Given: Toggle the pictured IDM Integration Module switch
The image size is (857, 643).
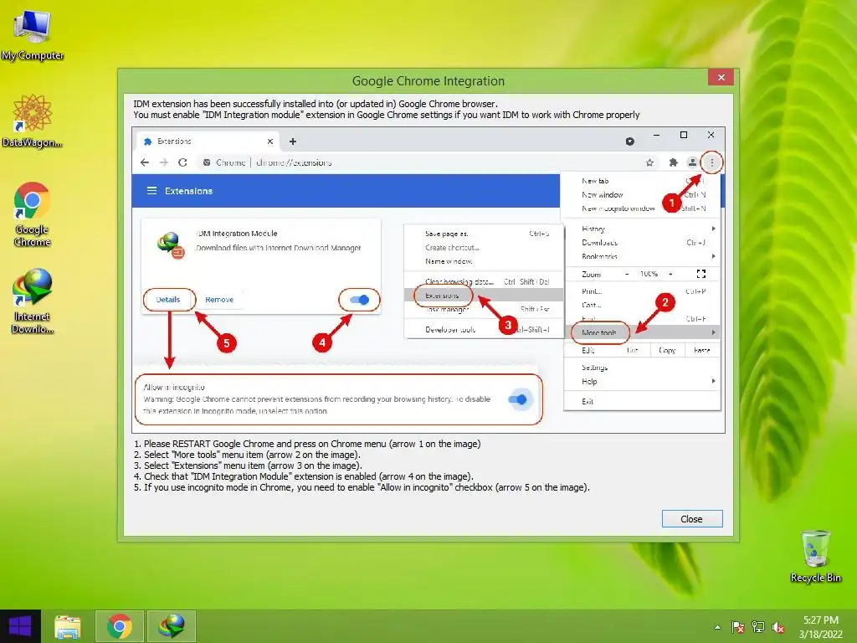Looking at the screenshot, I should (360, 300).
